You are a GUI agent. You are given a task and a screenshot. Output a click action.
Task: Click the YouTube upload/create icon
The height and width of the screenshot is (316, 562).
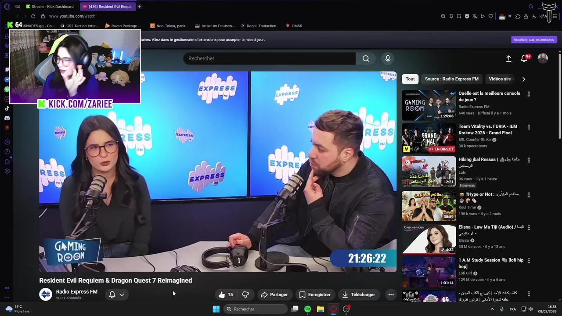[508, 58]
